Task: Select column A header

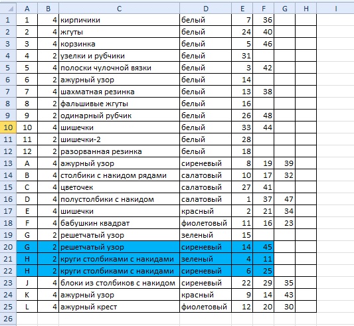Action: [x=27, y=9]
